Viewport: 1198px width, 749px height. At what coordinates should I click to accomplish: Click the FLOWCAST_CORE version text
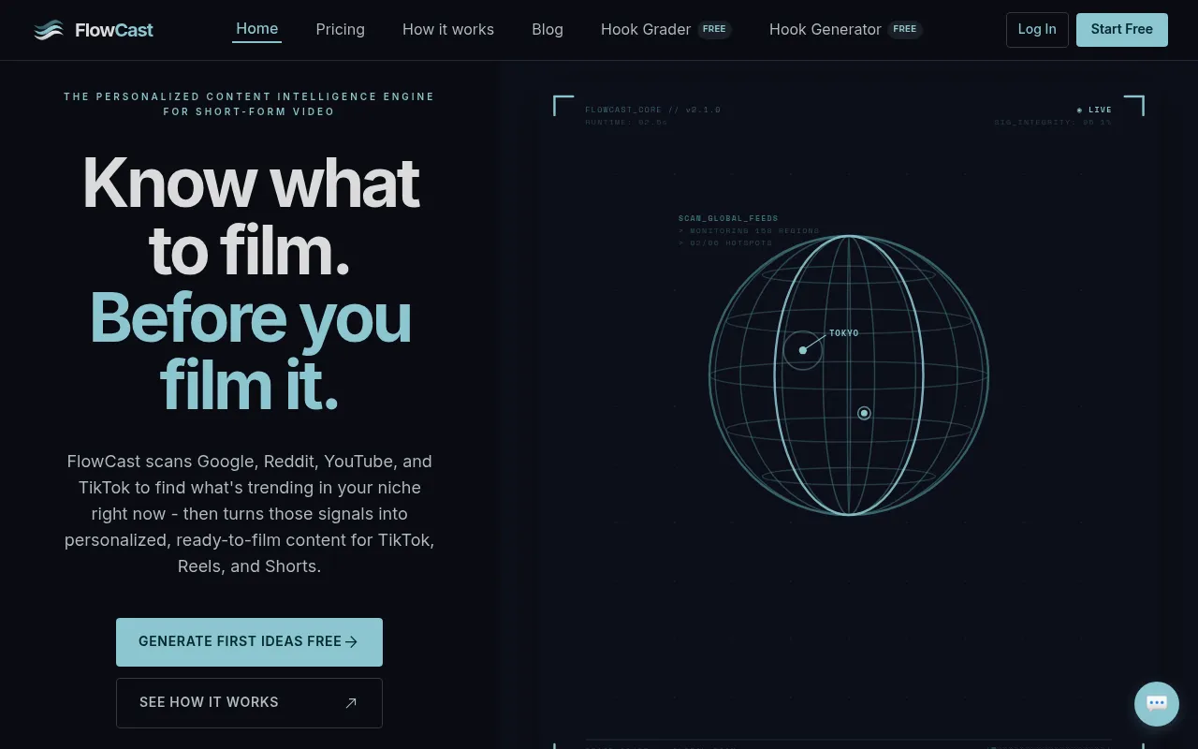(652, 110)
